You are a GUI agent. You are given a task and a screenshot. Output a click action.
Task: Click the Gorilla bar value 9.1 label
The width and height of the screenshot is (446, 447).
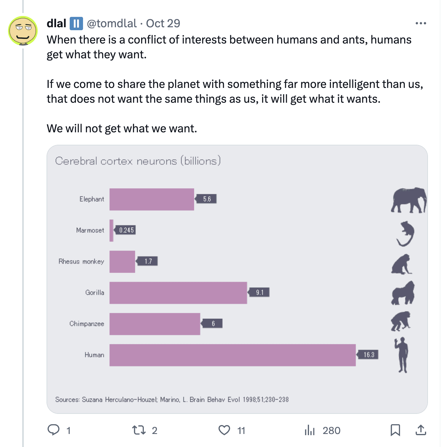pyautogui.click(x=259, y=292)
